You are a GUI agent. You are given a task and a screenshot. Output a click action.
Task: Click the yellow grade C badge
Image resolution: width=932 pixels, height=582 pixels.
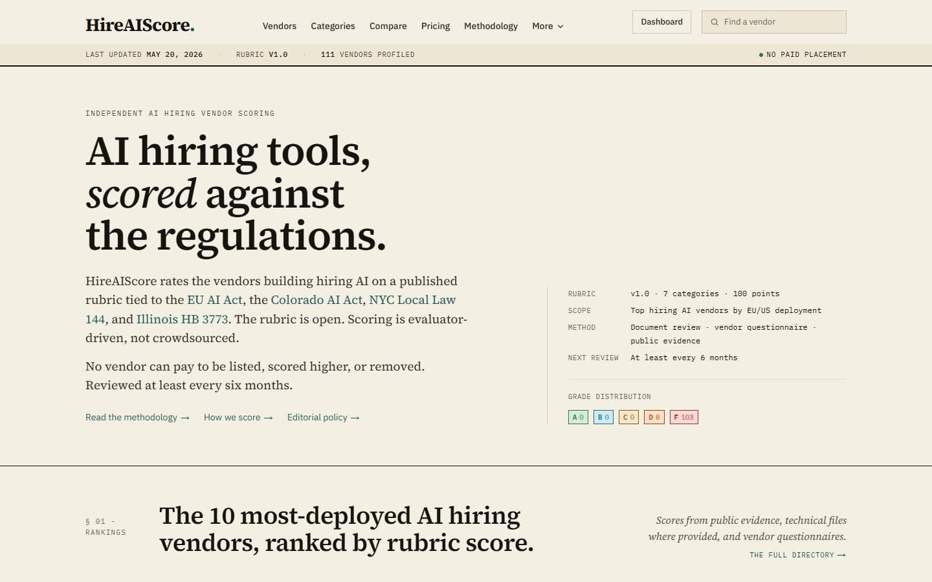pyautogui.click(x=628, y=417)
